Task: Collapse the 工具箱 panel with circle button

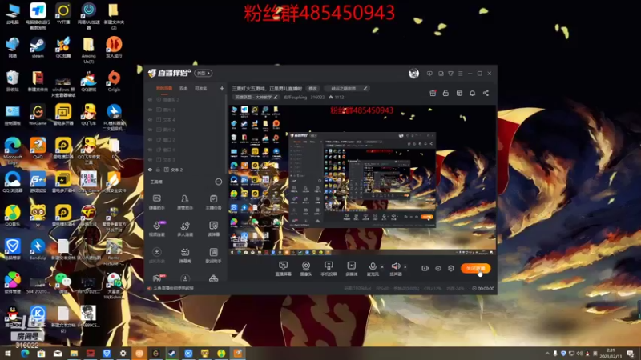Action: [218, 182]
